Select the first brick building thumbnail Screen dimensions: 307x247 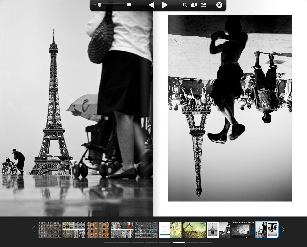(x=50, y=230)
